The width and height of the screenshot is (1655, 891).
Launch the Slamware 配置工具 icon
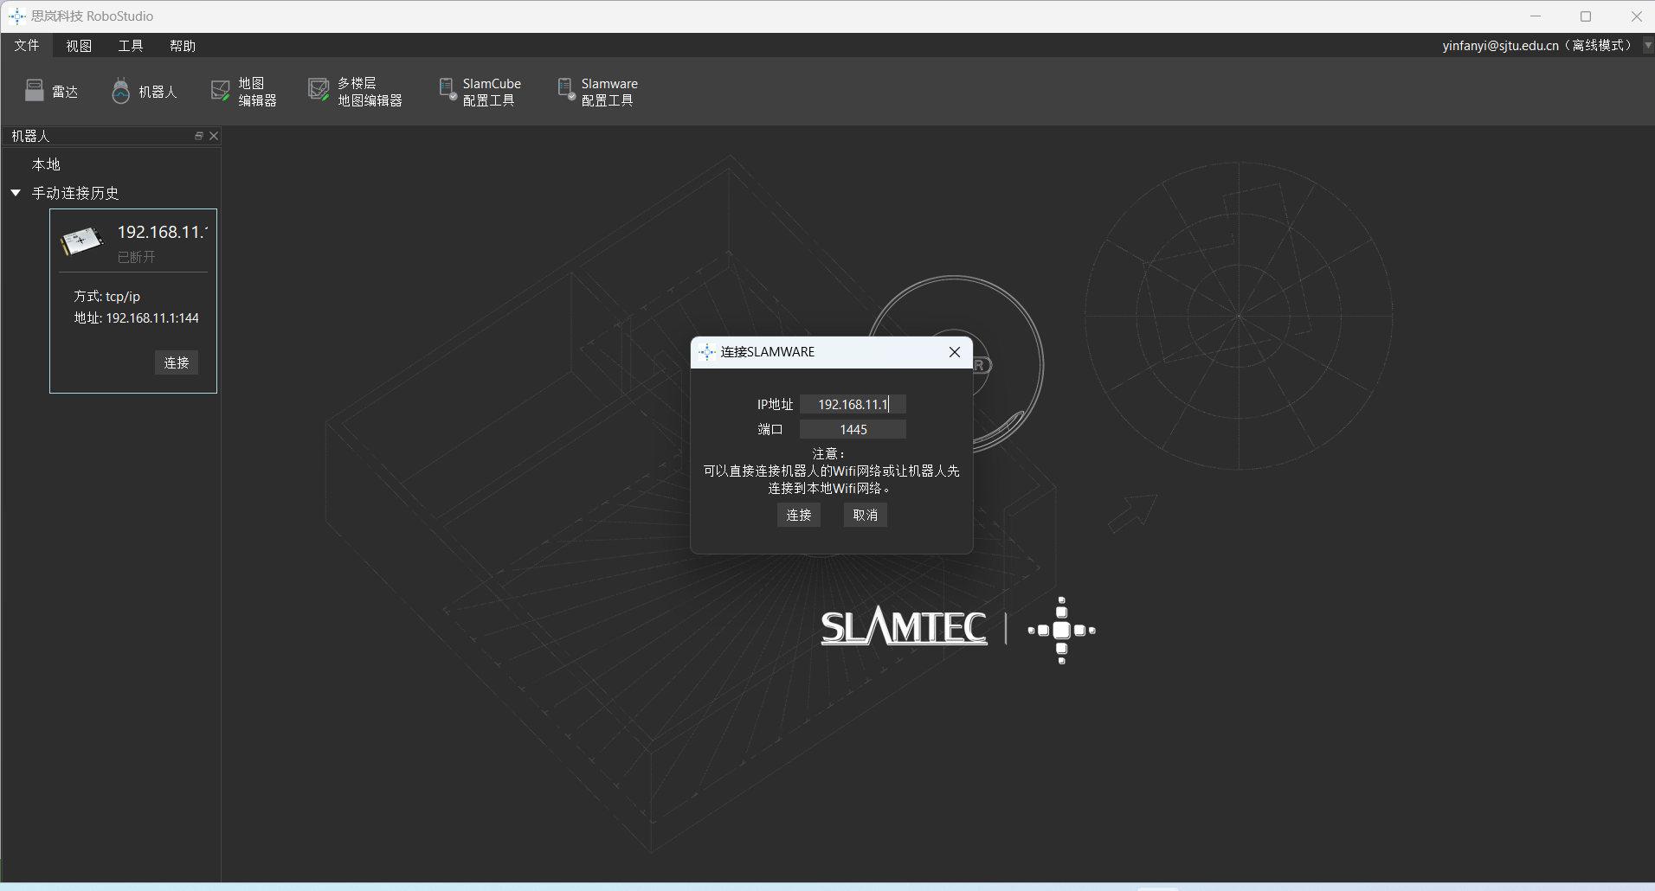pyautogui.click(x=566, y=91)
